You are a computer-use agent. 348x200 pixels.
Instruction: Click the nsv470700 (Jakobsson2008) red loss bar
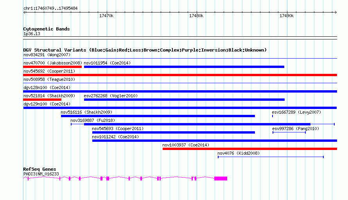click(52, 67)
